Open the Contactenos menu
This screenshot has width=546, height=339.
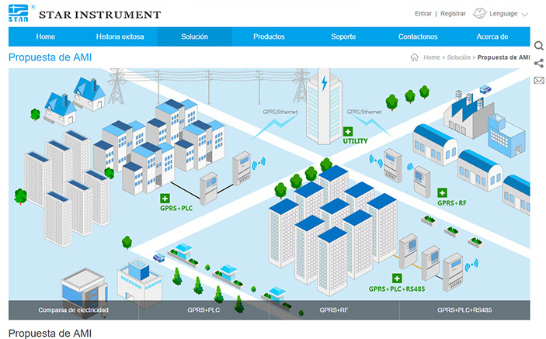click(x=418, y=36)
